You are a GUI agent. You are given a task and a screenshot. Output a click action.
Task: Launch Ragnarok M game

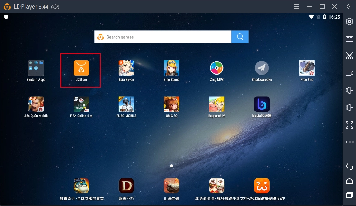(216, 104)
